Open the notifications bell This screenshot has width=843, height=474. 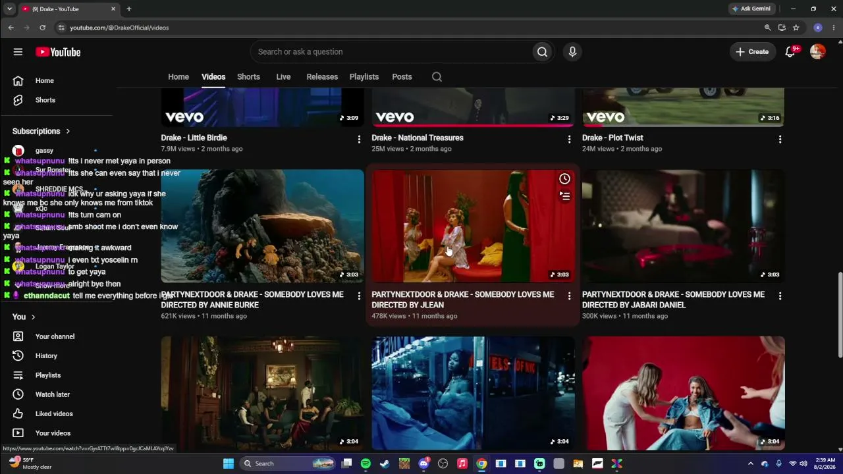tap(790, 52)
